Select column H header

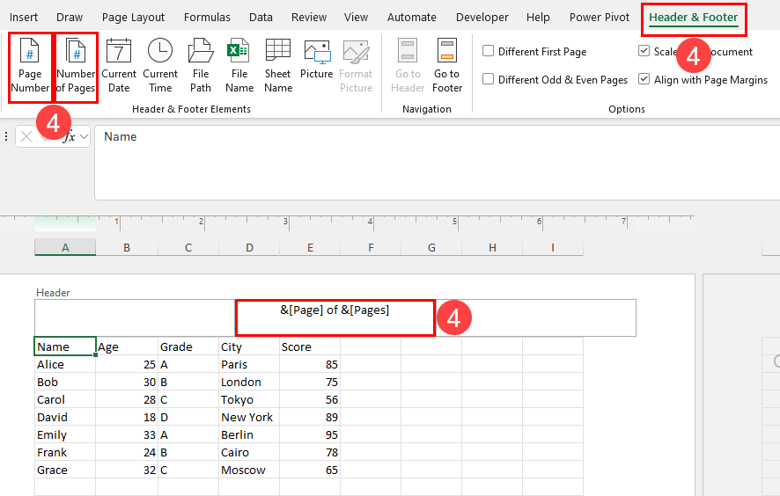point(492,247)
